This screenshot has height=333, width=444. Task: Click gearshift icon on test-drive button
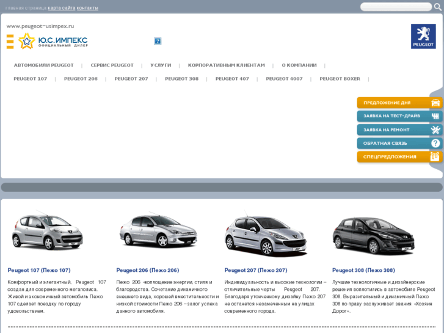[x=435, y=116]
